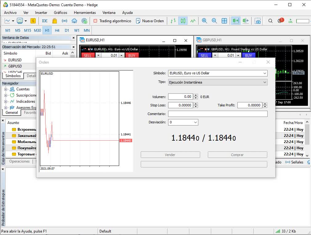
Task: Open line chart icon dropdown arrow
Action: [13, 21]
